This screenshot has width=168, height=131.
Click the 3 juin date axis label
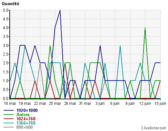pyautogui.click(x=100, y=104)
